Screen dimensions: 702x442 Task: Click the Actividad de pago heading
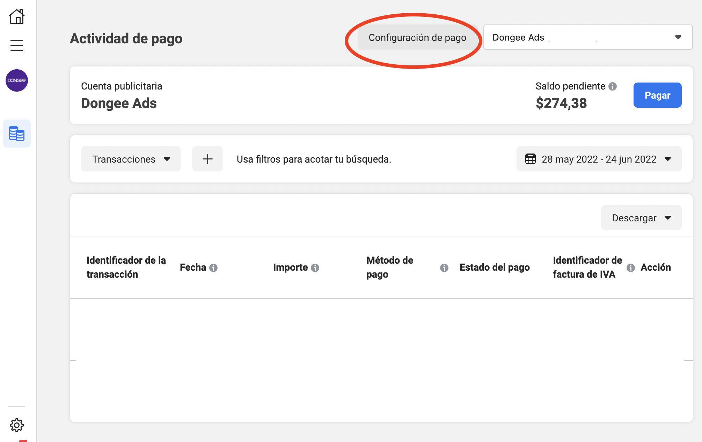[126, 38]
